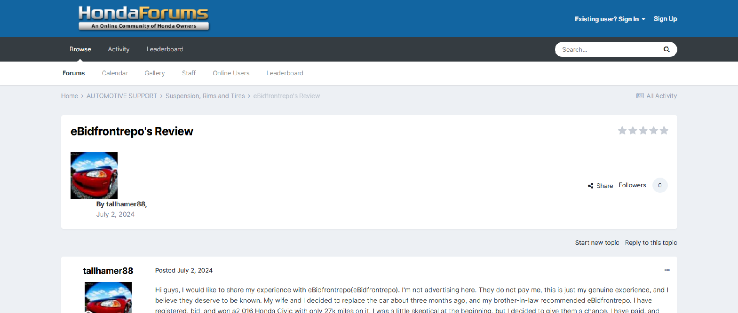Click the topic author's car avatar thumbnail
The image size is (738, 313).
[94, 176]
